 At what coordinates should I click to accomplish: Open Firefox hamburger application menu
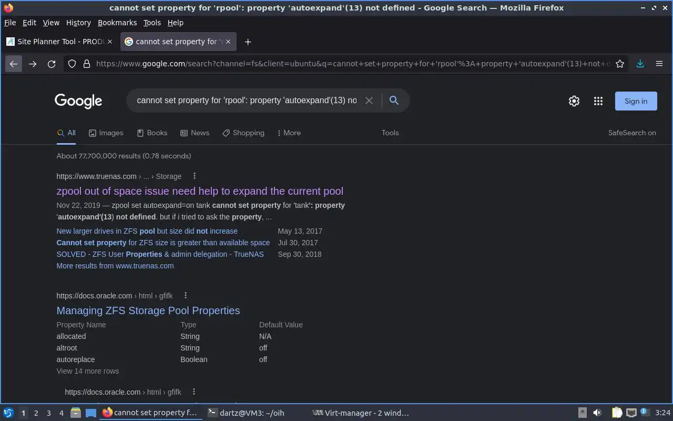pos(659,64)
